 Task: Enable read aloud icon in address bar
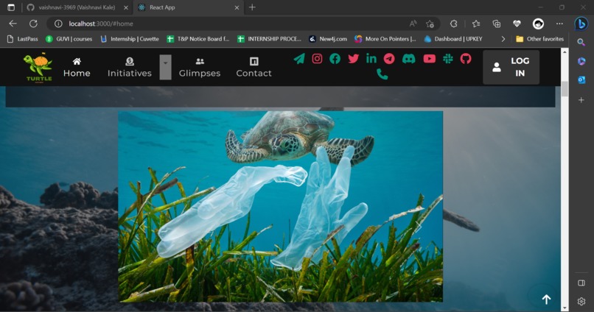coord(413,24)
